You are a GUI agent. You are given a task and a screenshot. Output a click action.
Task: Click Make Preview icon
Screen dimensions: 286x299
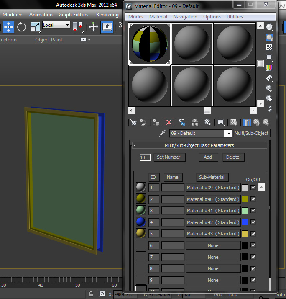[x=269, y=78]
